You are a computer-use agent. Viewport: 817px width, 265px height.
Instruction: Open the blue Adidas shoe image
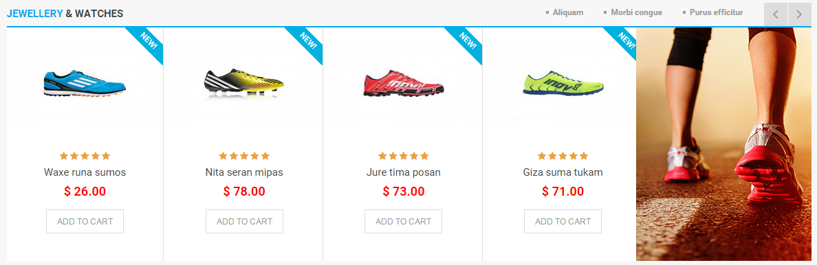pos(85,83)
